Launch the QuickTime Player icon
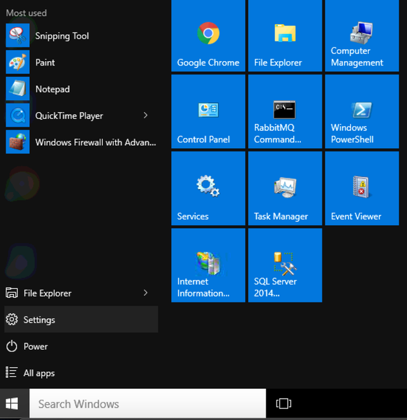This screenshot has width=407, height=420. [18, 115]
